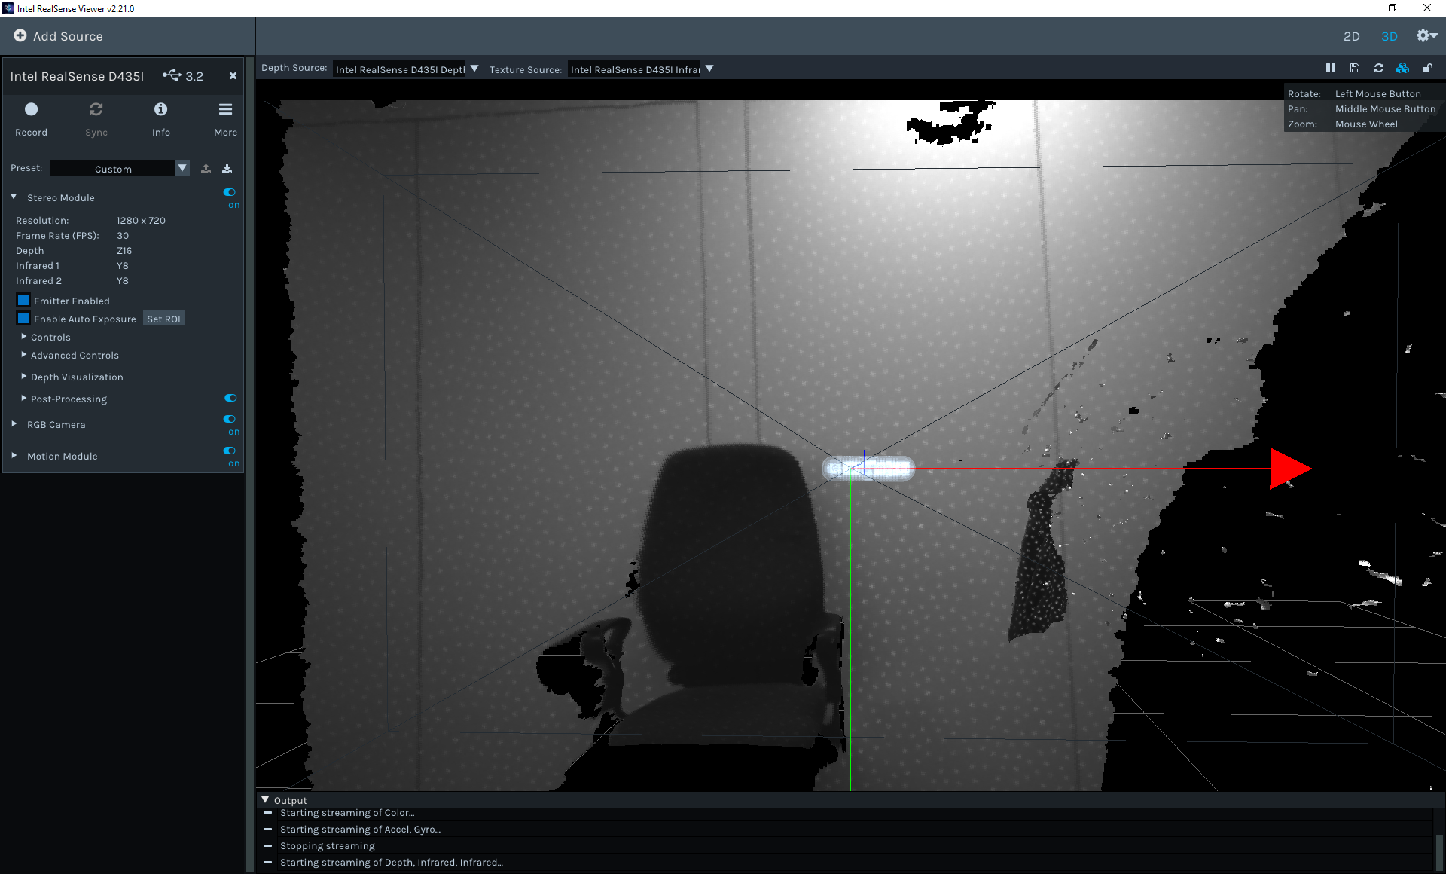This screenshot has height=874, width=1446.
Task: Toggle the Post-Processing switch
Action: pyautogui.click(x=230, y=398)
